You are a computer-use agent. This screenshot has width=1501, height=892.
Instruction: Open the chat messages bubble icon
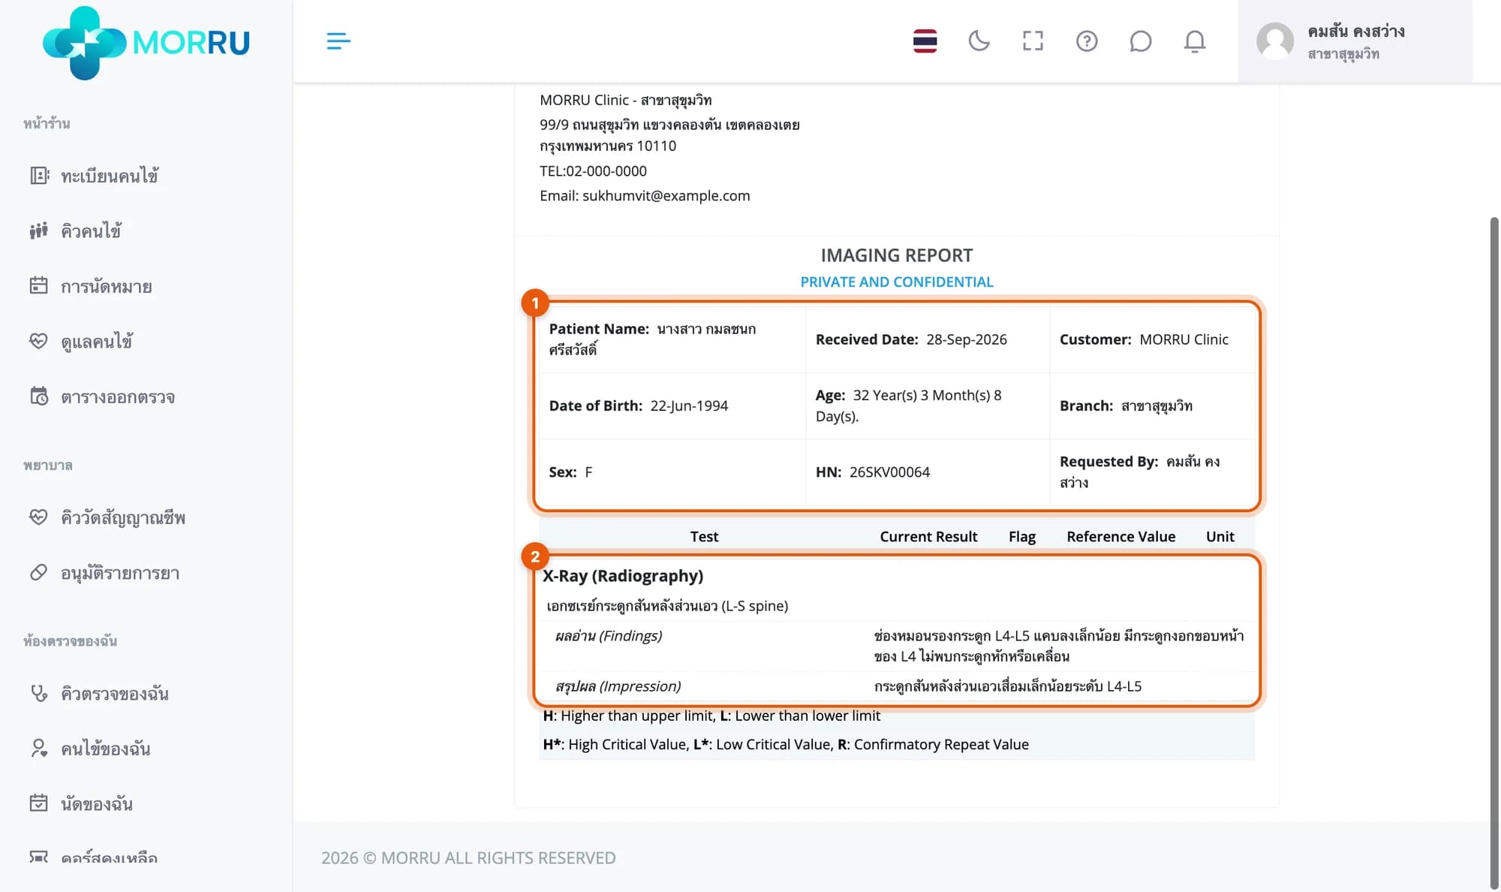1140,41
